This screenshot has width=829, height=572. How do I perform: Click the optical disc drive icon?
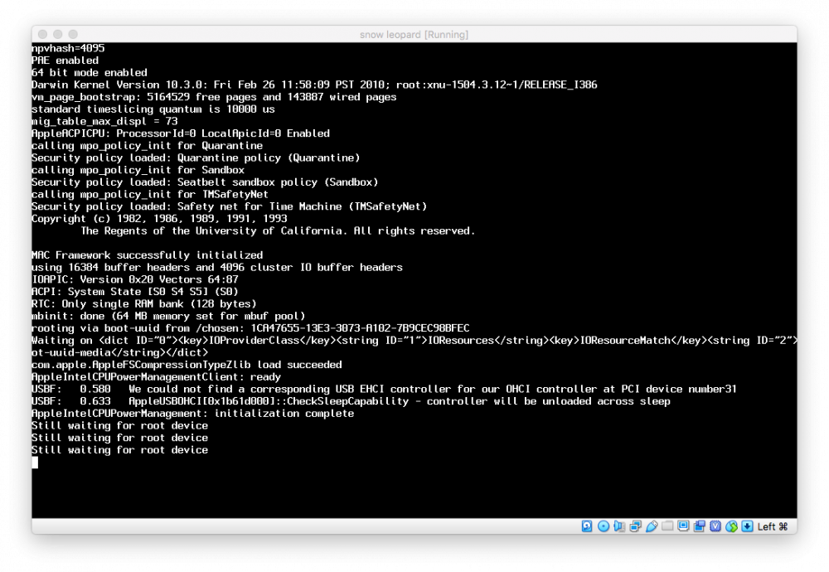604,526
